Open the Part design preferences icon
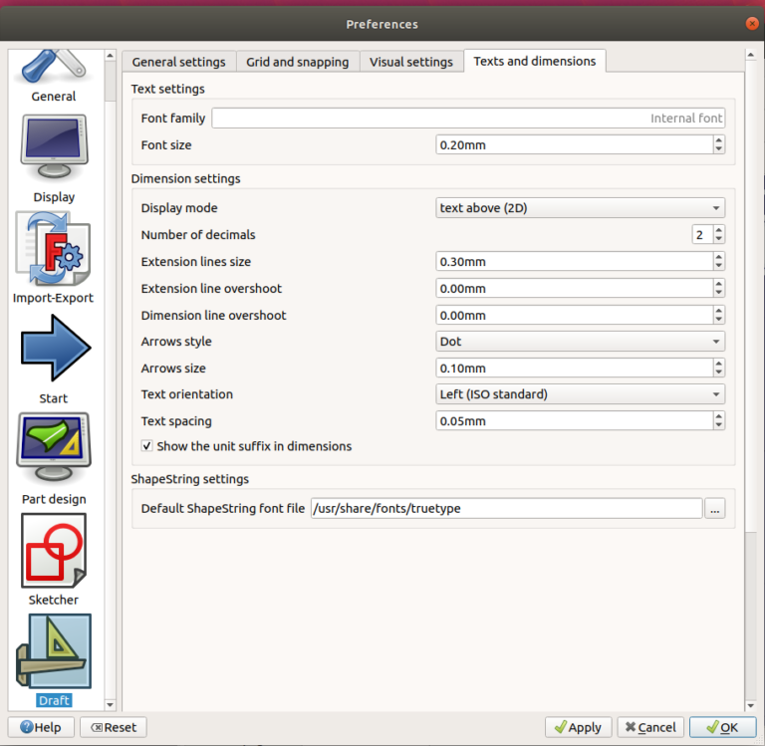 54,449
